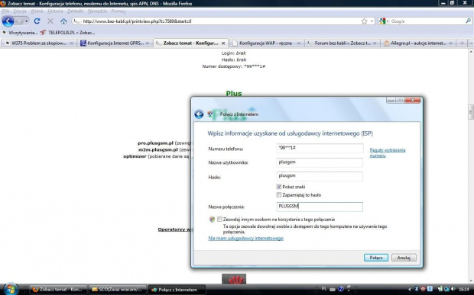Screen dimensions: 474x295
Task: Click the PL language indicator
Action: 324,289
